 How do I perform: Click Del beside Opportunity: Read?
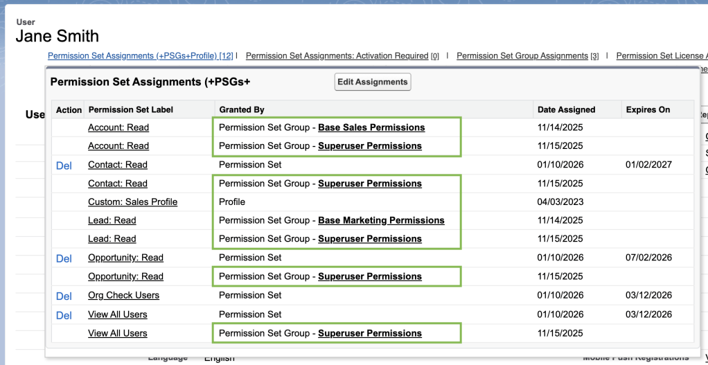click(64, 258)
